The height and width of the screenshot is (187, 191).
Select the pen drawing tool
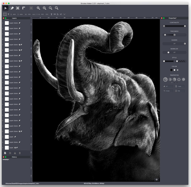[12, 8]
